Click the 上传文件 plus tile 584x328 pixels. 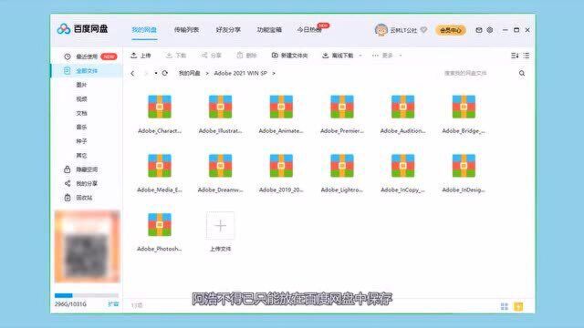tap(220, 225)
